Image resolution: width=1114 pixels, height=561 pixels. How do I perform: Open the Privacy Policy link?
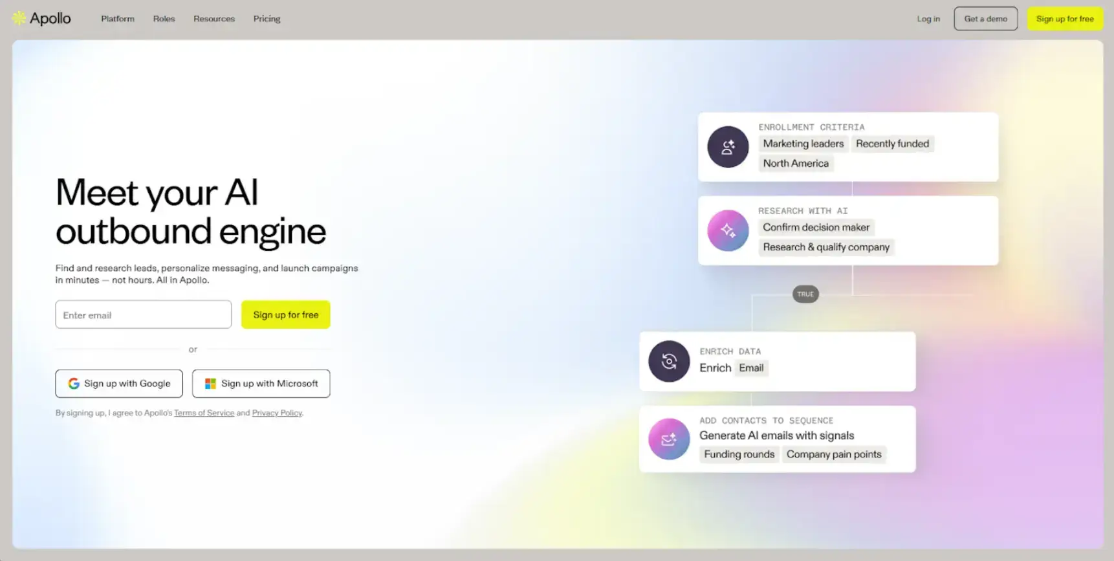[x=277, y=413]
